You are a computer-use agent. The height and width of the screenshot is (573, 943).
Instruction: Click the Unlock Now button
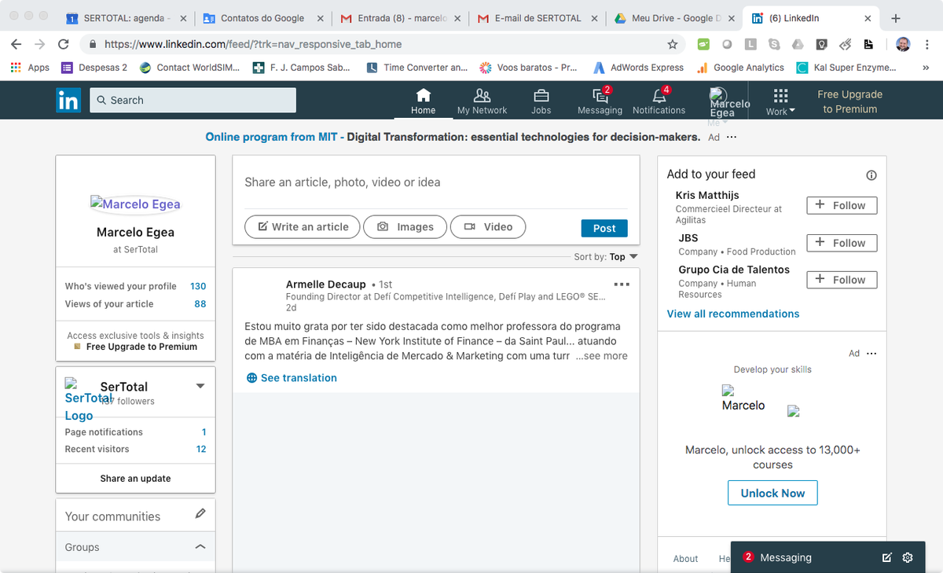point(772,493)
